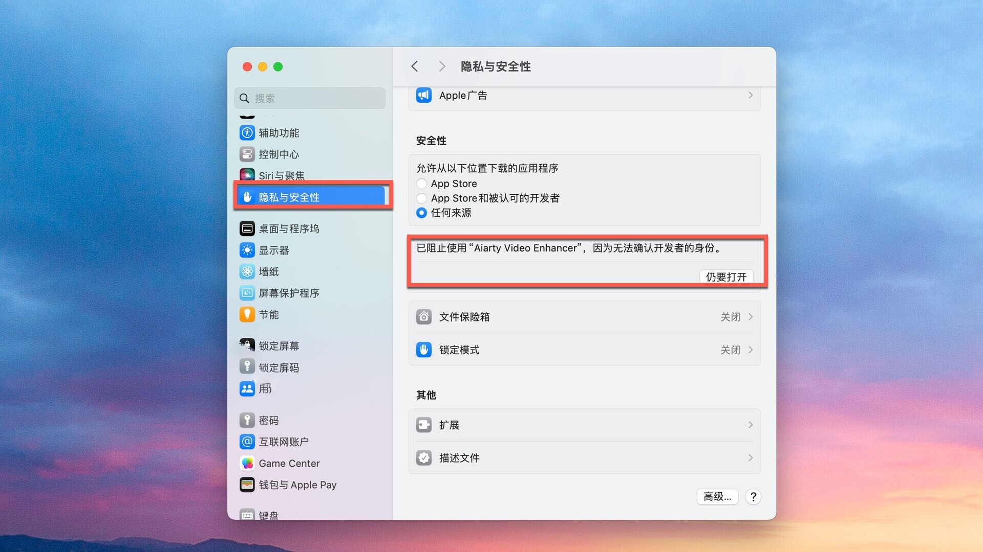Choose App Store和被认可的开发者 option

point(421,198)
